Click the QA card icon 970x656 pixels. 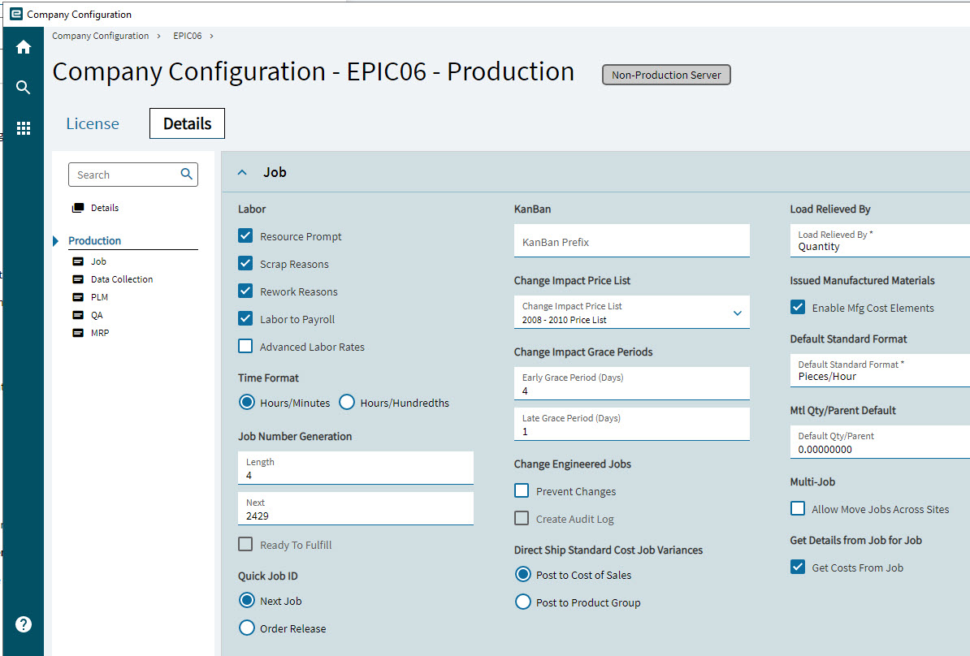[78, 315]
